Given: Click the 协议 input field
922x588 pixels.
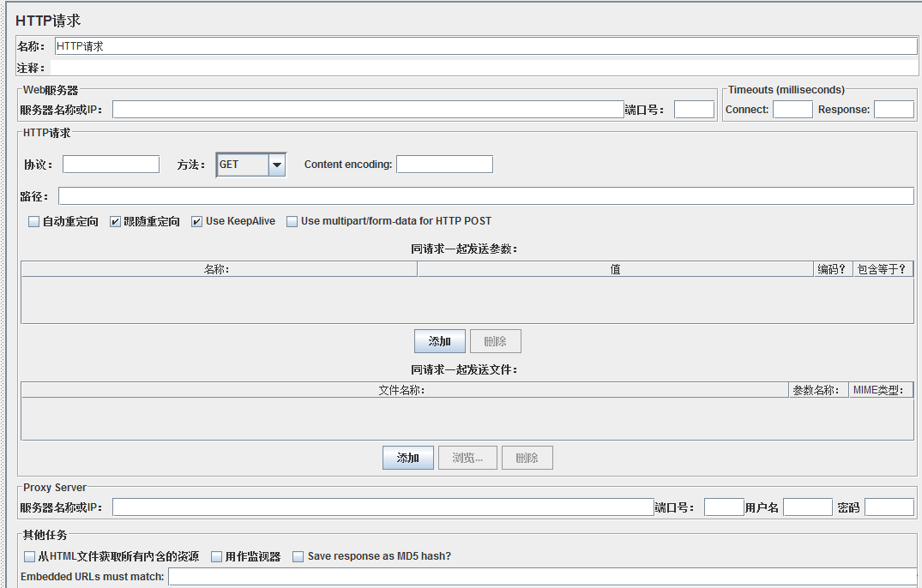Looking at the screenshot, I should 111,165.
